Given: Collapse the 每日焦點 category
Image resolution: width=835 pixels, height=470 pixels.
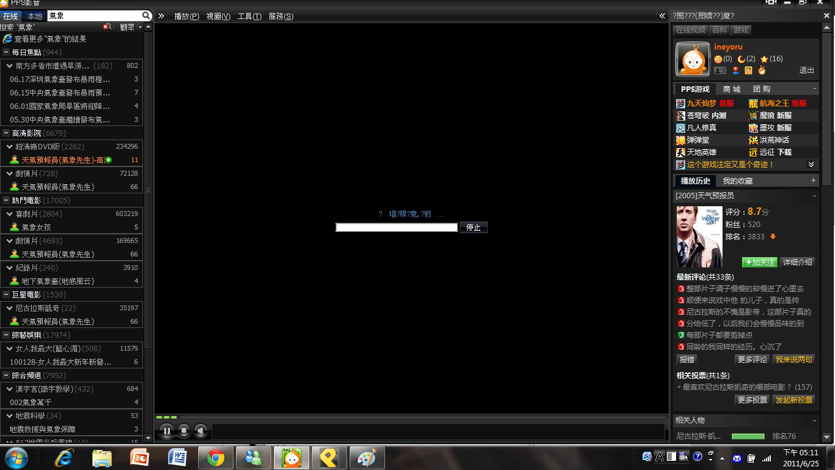Looking at the screenshot, I should 6,53.
